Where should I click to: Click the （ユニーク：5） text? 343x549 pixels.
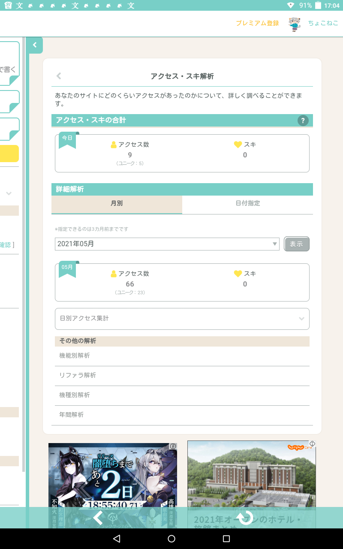pos(130,163)
